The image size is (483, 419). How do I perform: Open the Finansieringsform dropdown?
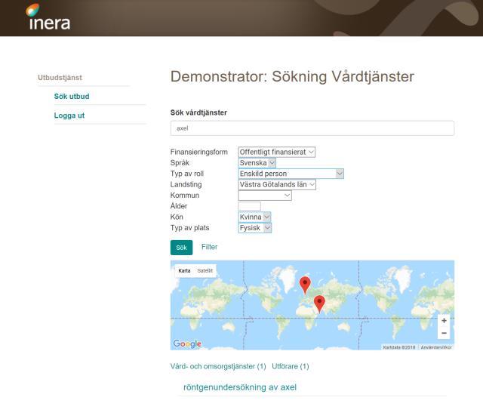[x=276, y=152]
